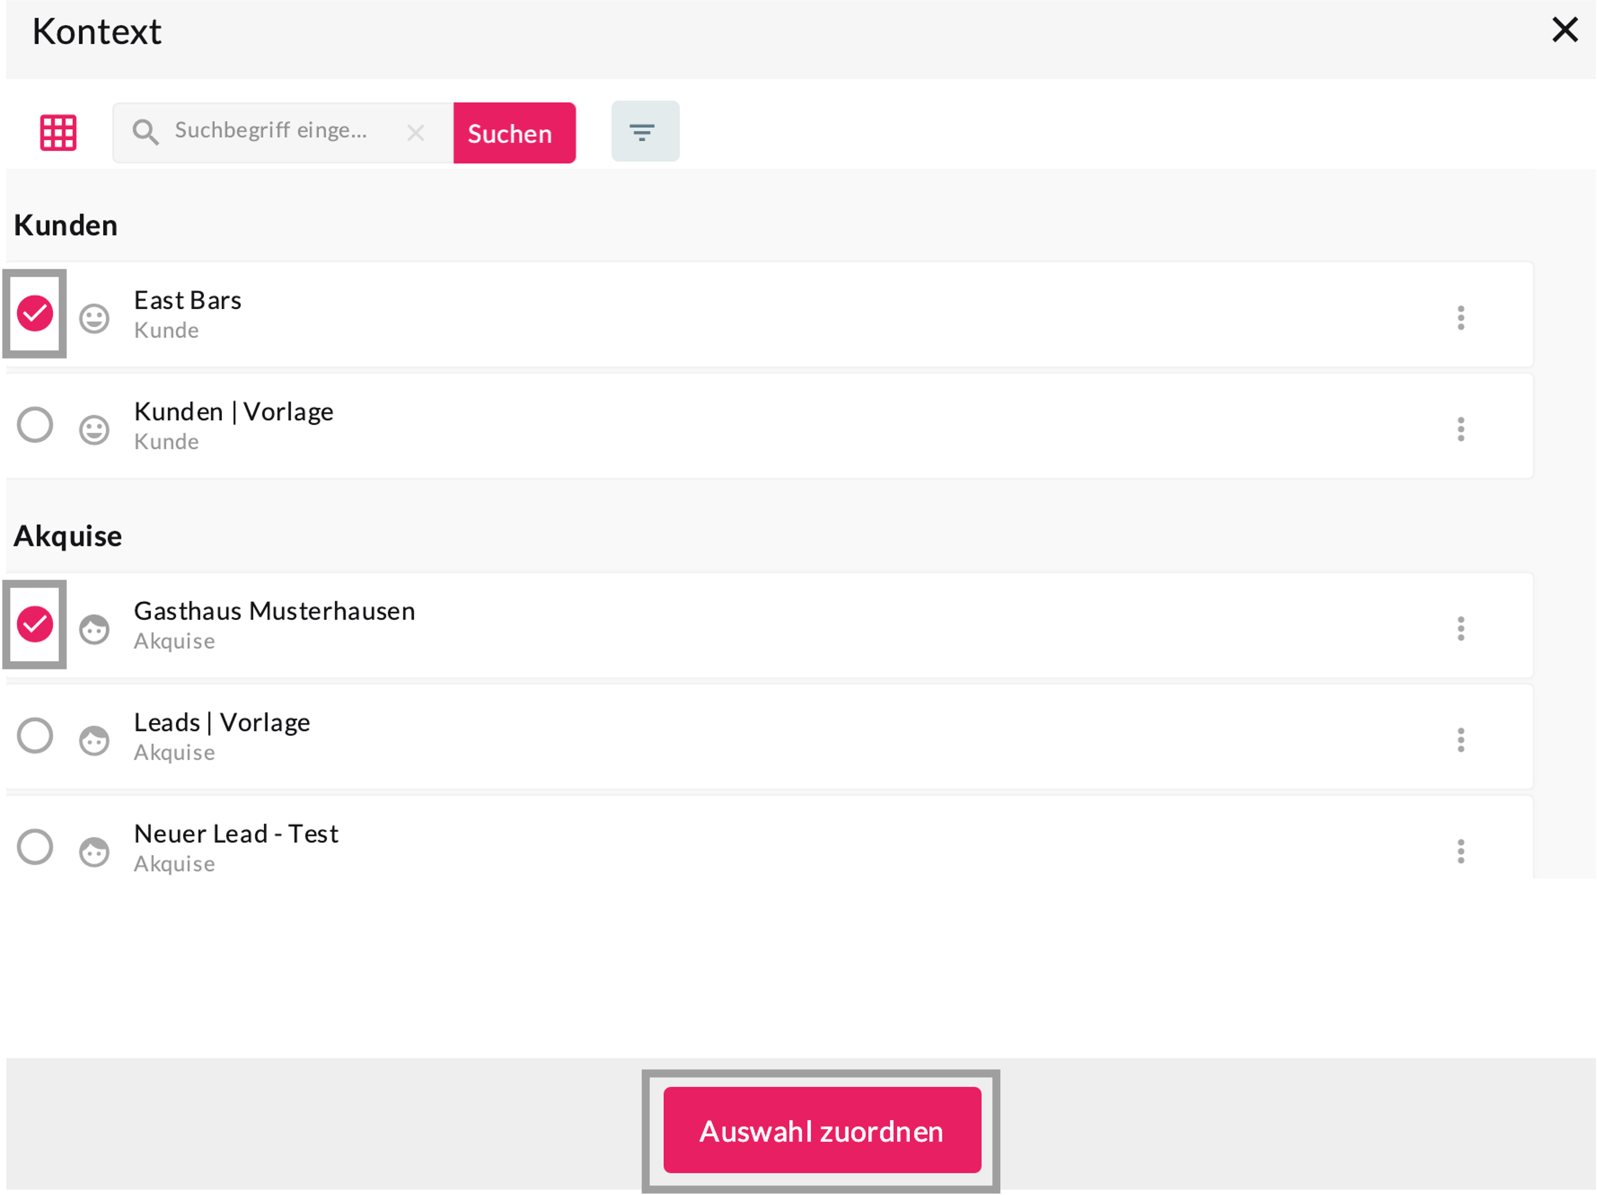Image resolution: width=1597 pixels, height=1195 pixels.
Task: Deselect Gasthaus Musterhausen checkbox
Action: click(35, 624)
